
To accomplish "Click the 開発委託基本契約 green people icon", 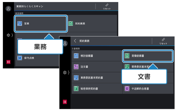I will [127, 67].
